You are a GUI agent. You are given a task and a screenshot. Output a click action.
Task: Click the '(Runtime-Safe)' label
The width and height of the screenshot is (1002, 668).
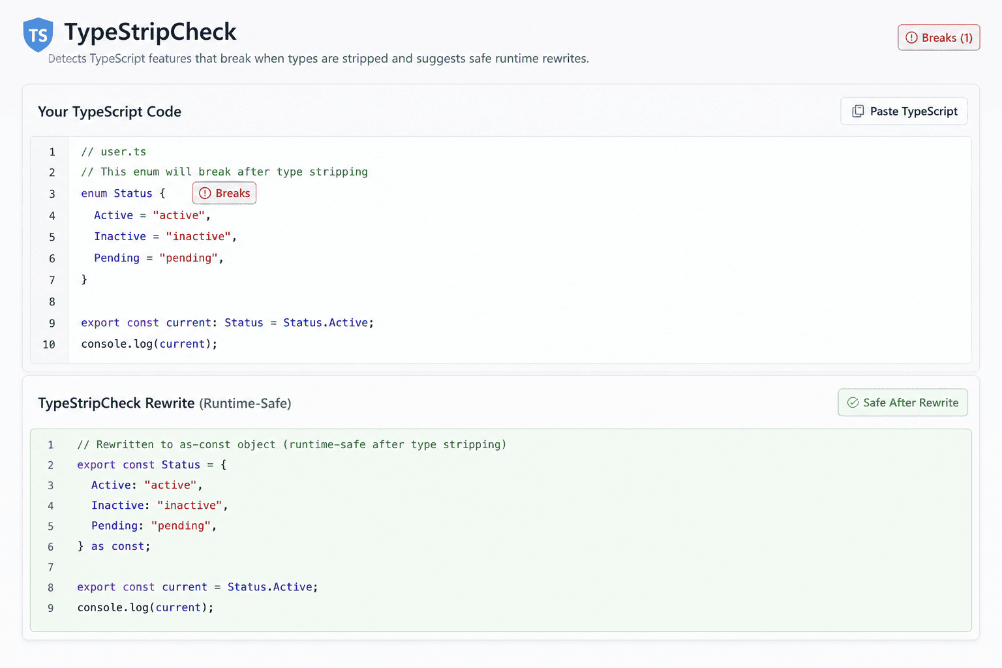(x=245, y=404)
